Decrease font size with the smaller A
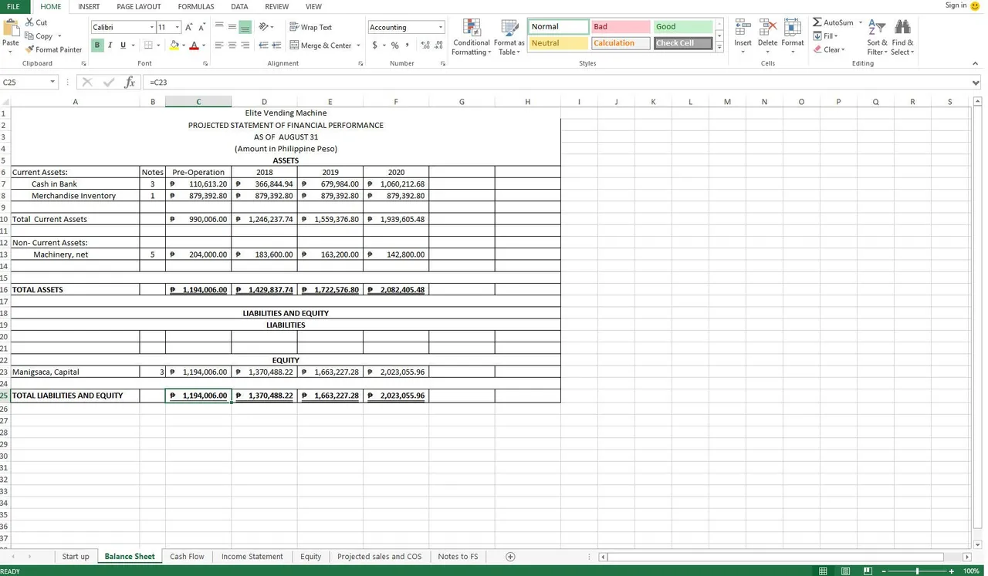Image resolution: width=988 pixels, height=576 pixels. tap(202, 27)
